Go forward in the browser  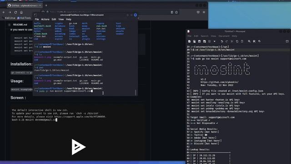click(10, 12)
